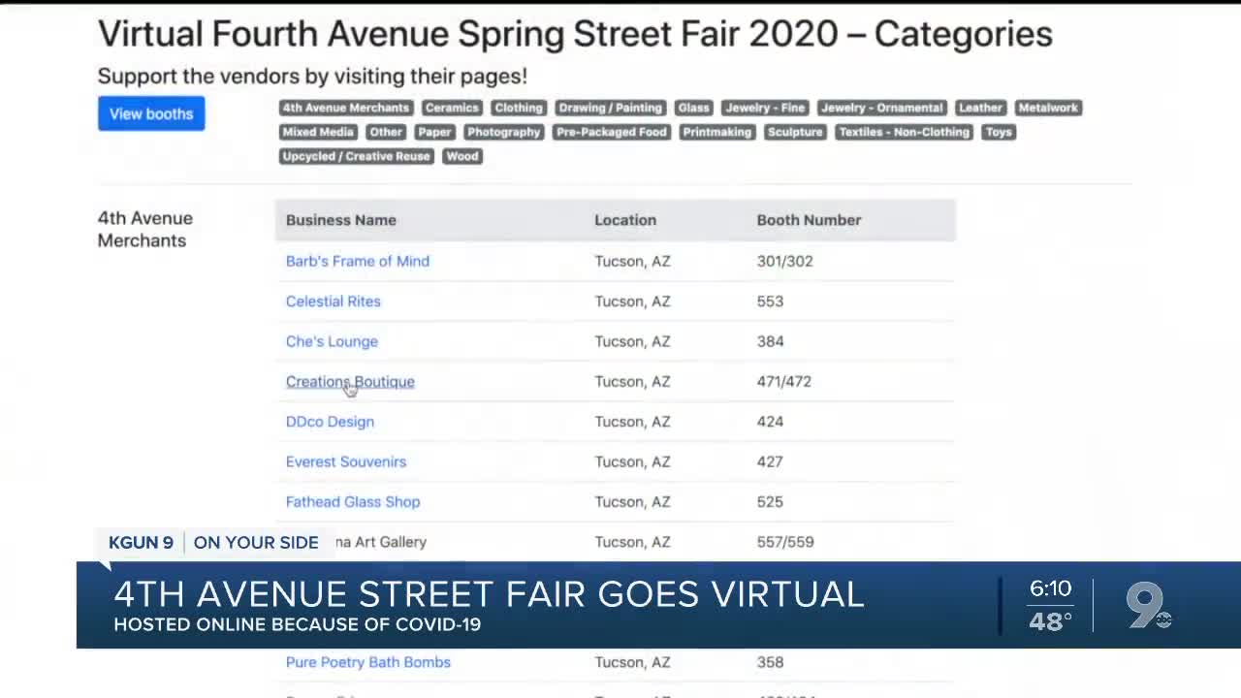This screenshot has height=698, width=1241.
Task: Select booth number 301/302
Action: click(785, 261)
